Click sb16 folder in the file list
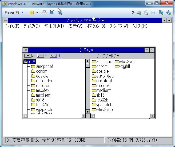The image size is (175, 147). click(x=98, y=95)
